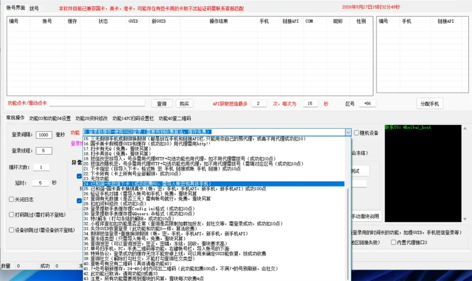Enable the 随机设备 checkbox
Screen dimensions: 472x281
pos(357,133)
